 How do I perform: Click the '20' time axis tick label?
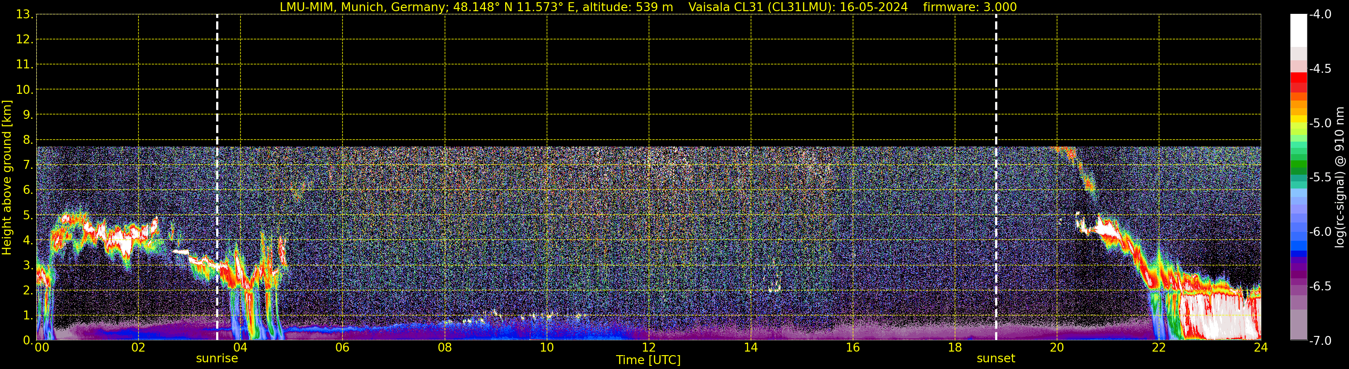point(1057,348)
